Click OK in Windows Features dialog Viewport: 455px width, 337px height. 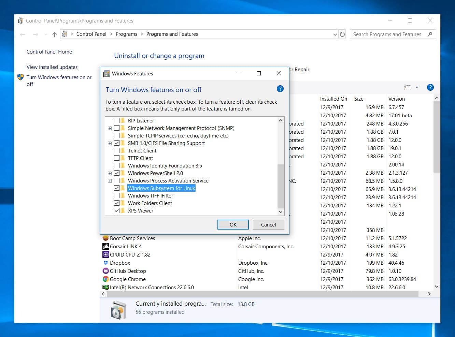pyautogui.click(x=233, y=224)
